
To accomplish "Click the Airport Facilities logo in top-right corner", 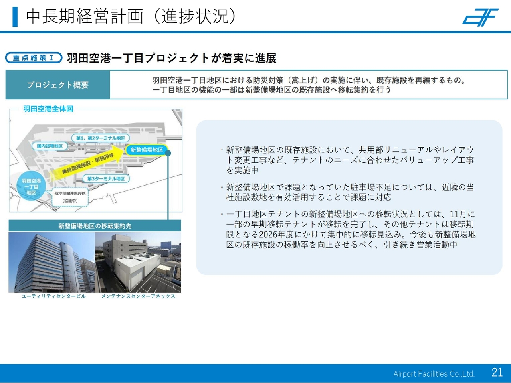I will (x=481, y=18).
